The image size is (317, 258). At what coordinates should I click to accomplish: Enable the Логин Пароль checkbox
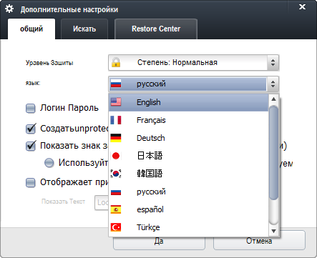click(x=31, y=108)
